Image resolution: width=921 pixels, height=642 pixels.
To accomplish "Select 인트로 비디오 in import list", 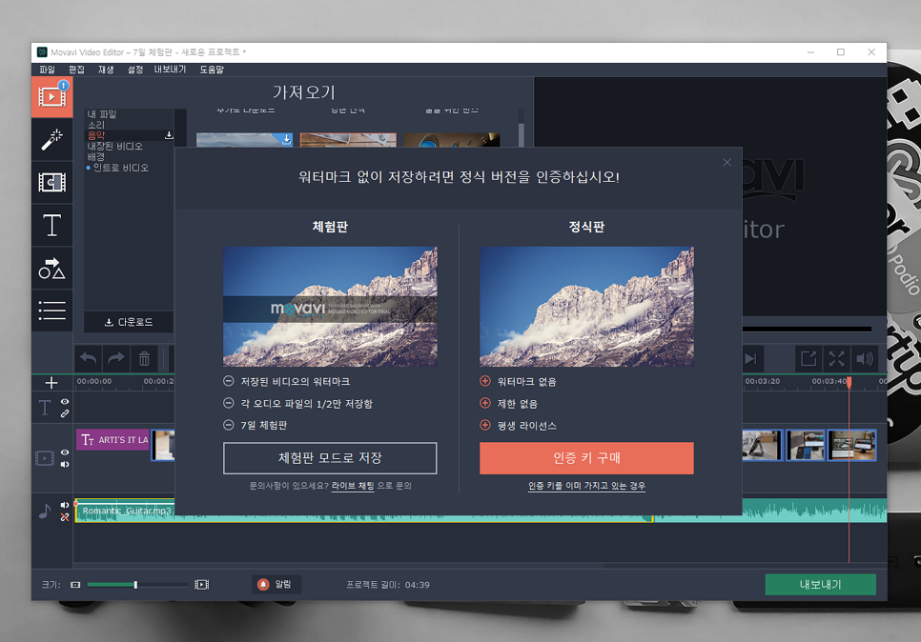I will 121,168.
